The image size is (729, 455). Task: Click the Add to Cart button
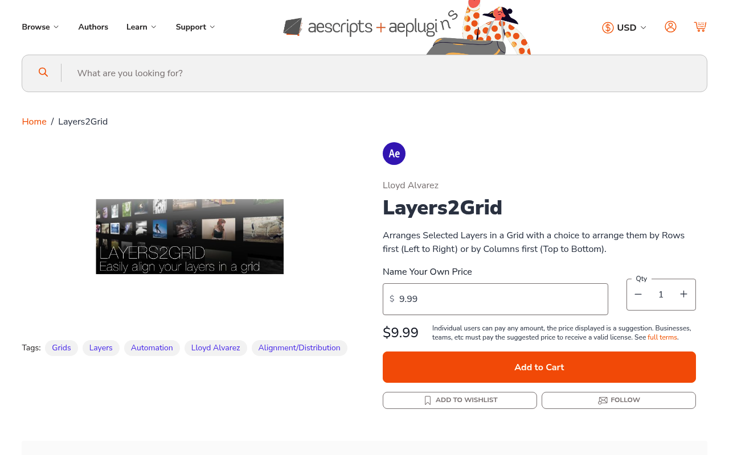[x=539, y=367]
